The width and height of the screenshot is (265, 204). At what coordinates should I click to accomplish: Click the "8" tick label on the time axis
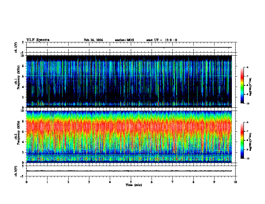pyautogui.click(x=193, y=182)
